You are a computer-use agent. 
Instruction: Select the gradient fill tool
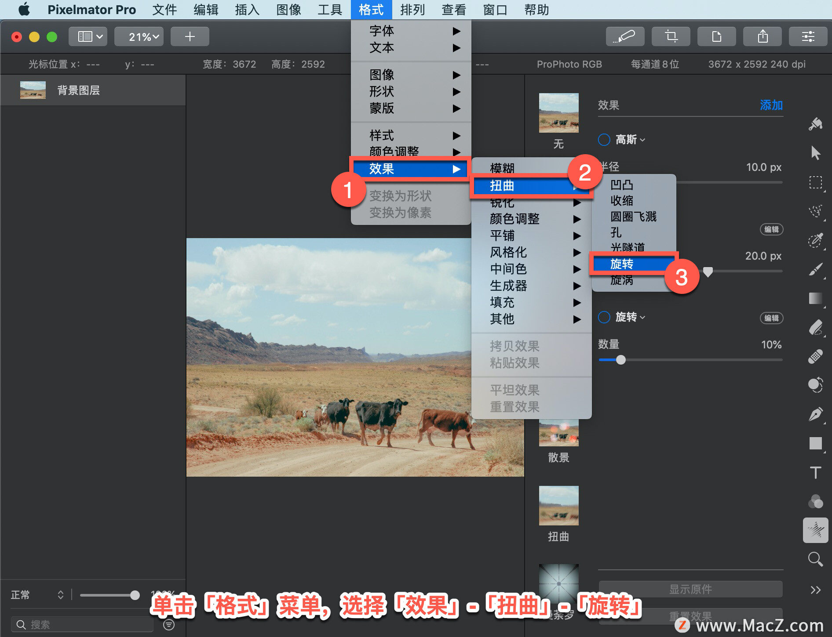816,298
